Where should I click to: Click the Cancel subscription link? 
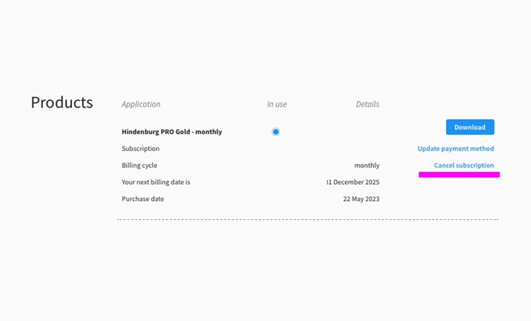[x=464, y=165]
